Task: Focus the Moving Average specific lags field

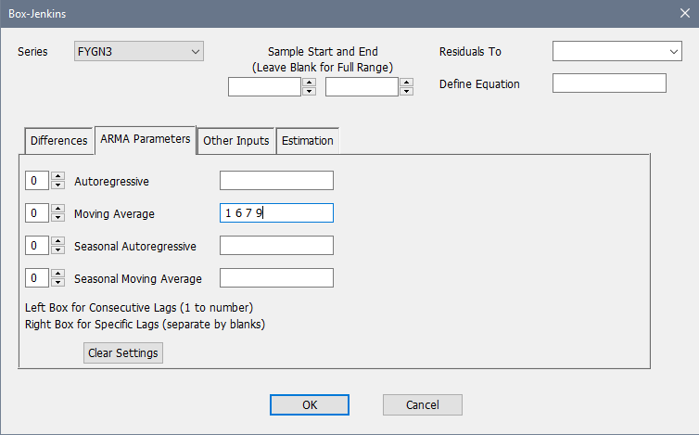Action: point(276,213)
